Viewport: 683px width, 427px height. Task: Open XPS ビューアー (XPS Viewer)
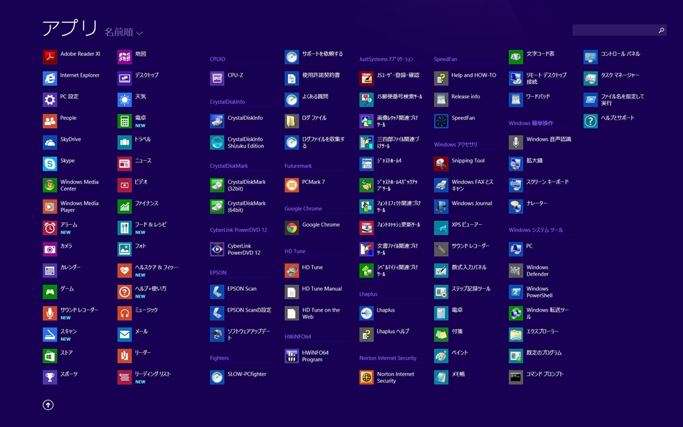(x=458, y=228)
